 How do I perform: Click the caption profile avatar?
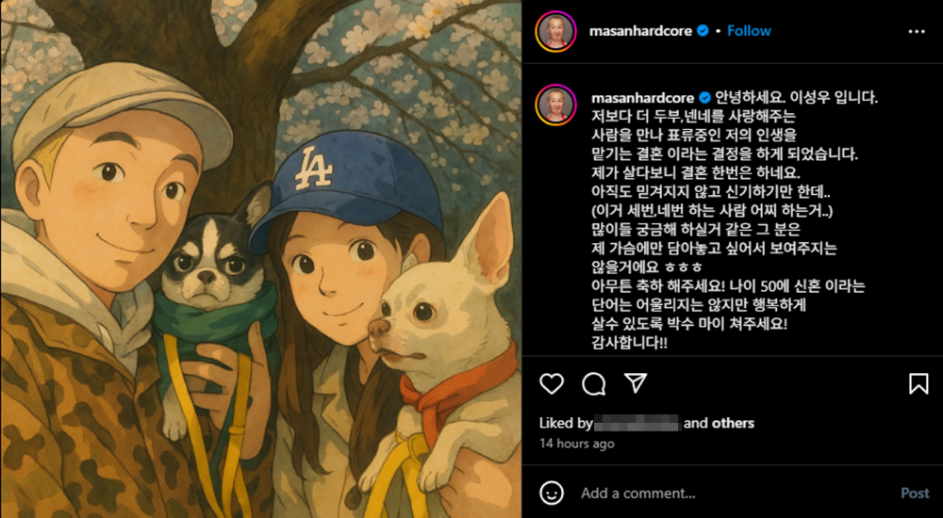(555, 105)
